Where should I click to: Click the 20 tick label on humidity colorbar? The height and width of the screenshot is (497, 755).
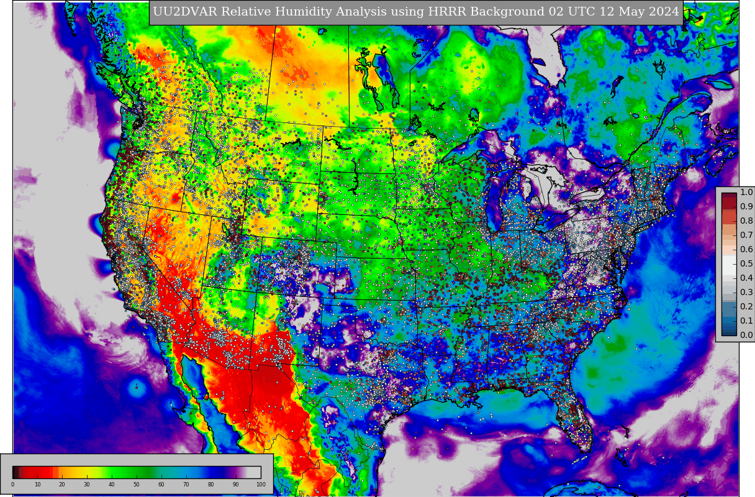coord(62,485)
